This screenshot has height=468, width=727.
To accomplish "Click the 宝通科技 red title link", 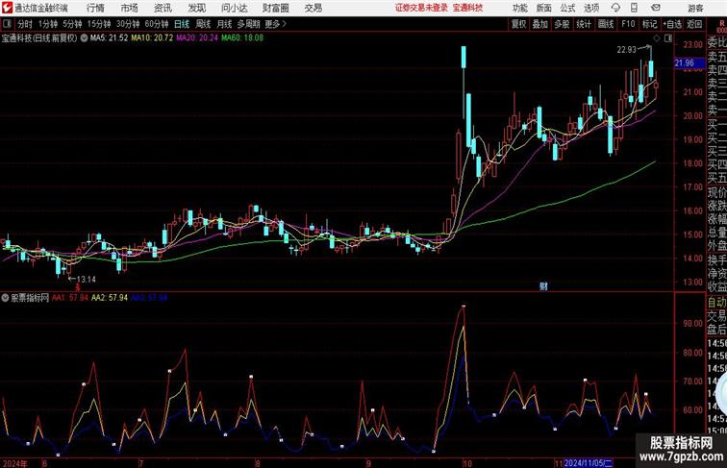I will tap(467, 8).
